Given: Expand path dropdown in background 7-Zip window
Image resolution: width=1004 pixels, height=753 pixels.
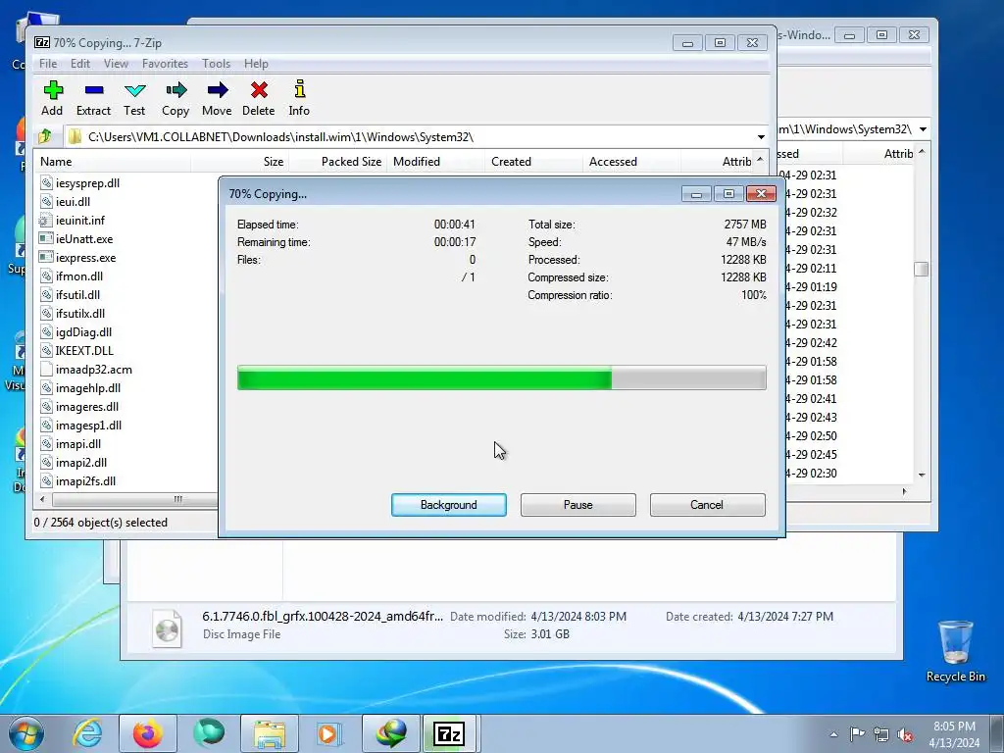Looking at the screenshot, I should point(923,129).
